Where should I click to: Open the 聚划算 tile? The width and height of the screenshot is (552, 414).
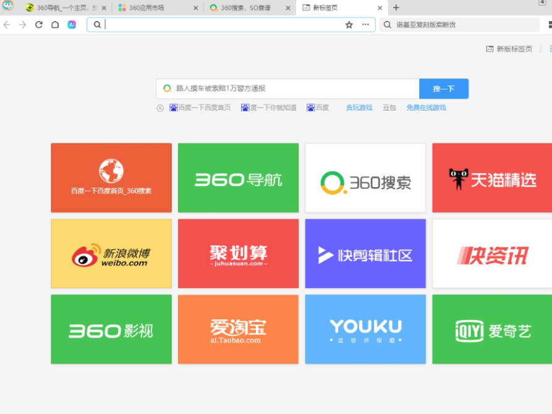[239, 253]
